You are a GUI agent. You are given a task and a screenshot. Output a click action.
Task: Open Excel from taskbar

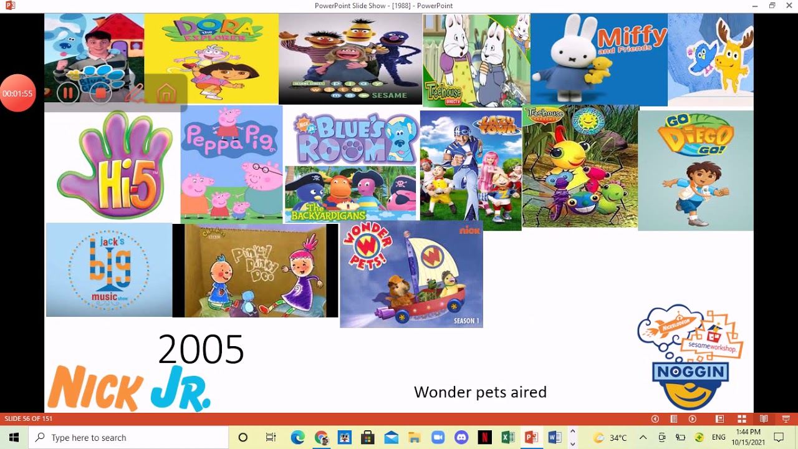coord(508,438)
